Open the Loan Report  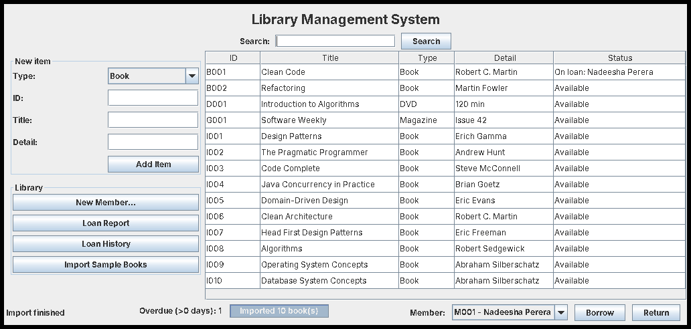coord(106,223)
